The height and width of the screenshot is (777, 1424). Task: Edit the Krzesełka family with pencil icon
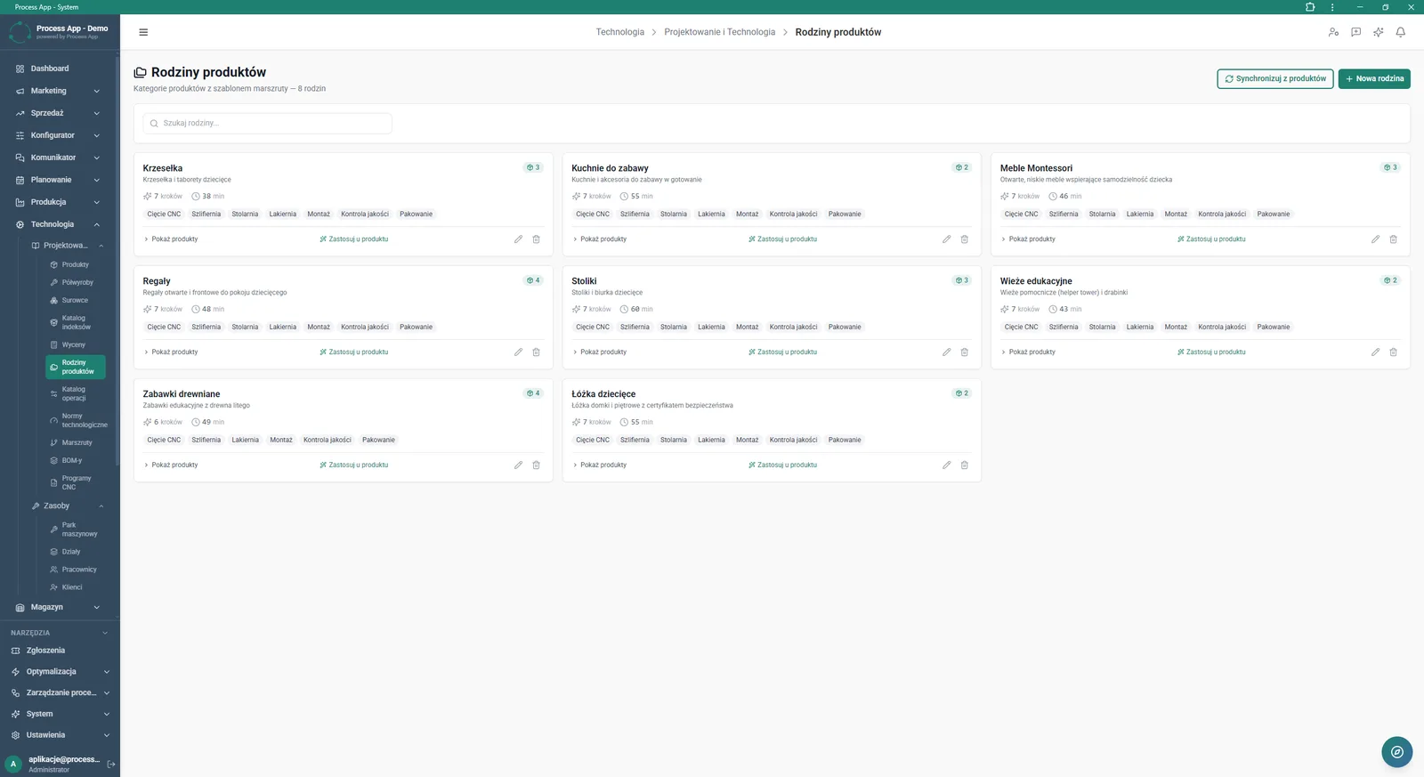[518, 239]
